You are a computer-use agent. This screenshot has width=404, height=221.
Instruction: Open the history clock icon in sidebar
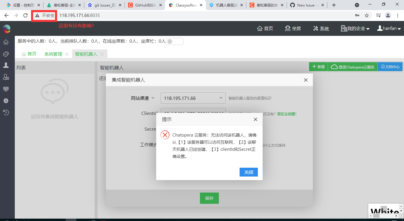pos(6,112)
